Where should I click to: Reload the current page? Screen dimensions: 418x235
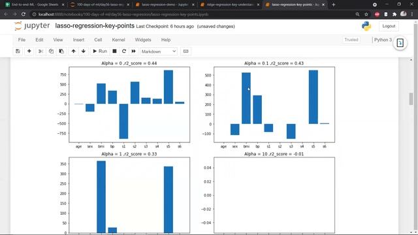pos(24,14)
